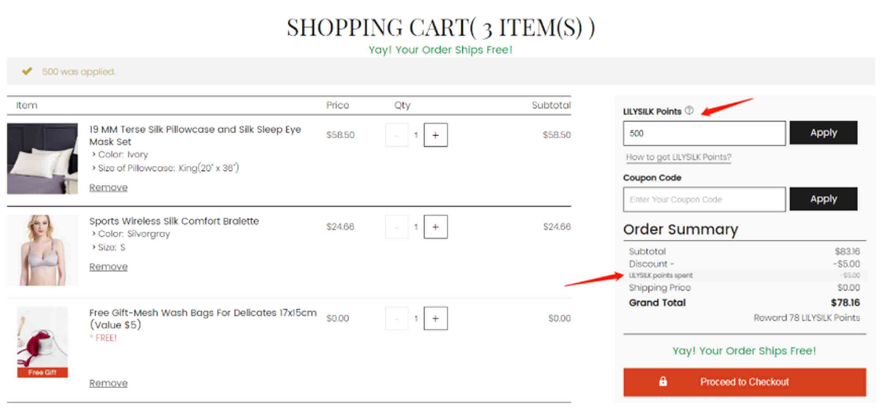The height and width of the screenshot is (416, 883).
Task: Open 19 MM Terse Silk Pillowcase product title
Action: [195, 136]
